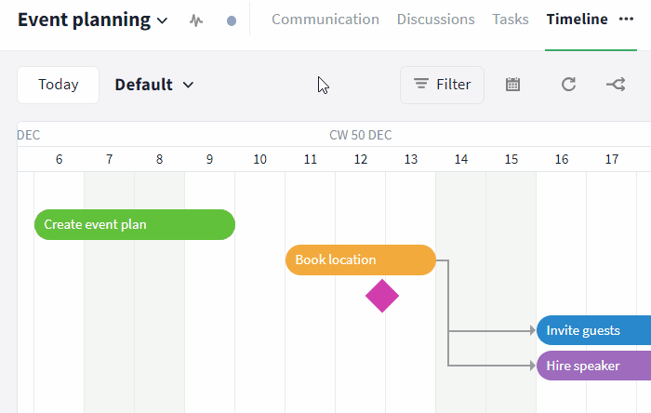
Task: Select the pink diamond milestone marker
Action: tap(382, 296)
